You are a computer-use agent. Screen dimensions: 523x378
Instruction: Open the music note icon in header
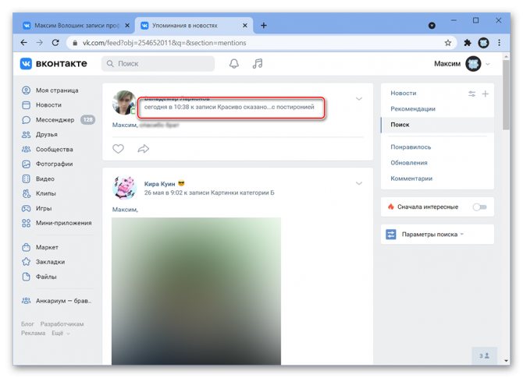258,64
